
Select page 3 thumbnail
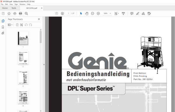point(23,77)
